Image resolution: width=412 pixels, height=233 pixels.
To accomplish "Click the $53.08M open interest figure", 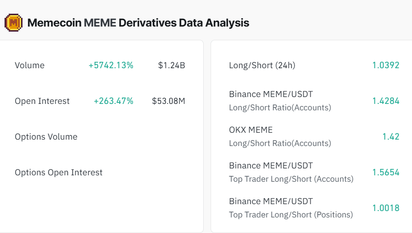I will (168, 101).
